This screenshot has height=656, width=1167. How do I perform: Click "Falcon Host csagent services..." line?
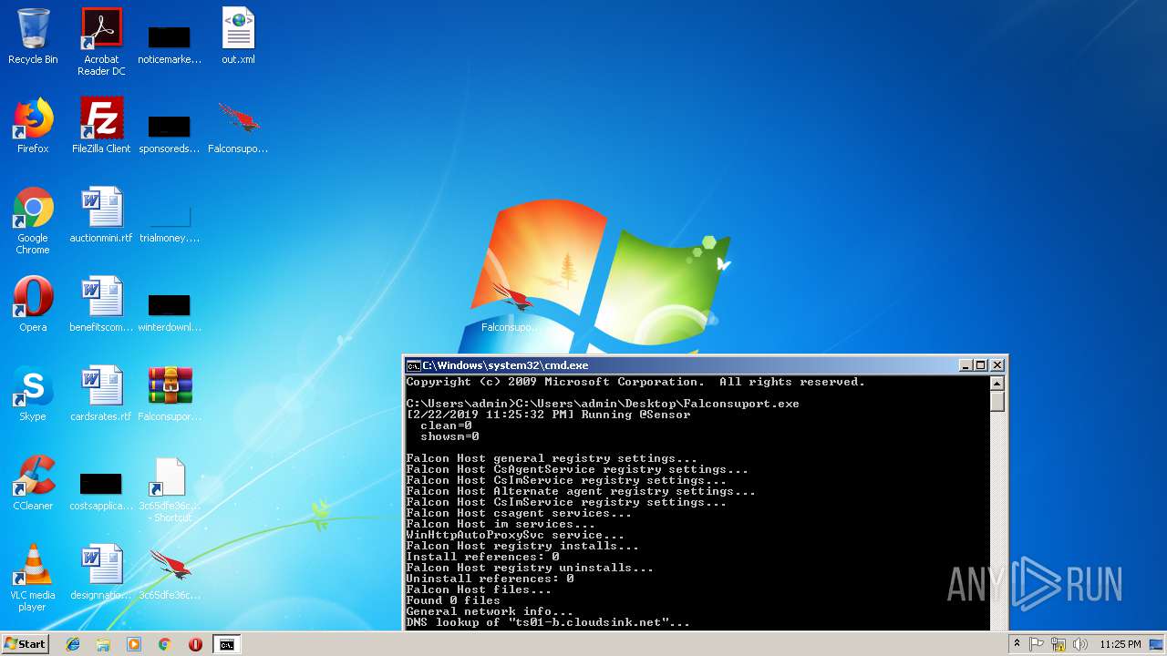click(x=519, y=513)
